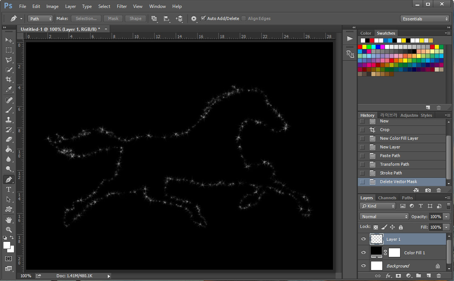
Task: Select the Clone Stamp tool
Action: 9,120
